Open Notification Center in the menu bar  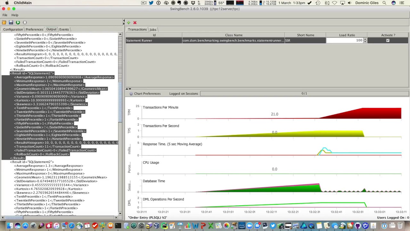(x=403, y=3)
